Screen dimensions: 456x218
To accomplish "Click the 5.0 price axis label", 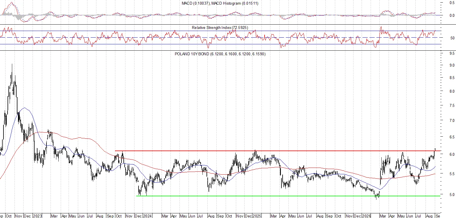I will pos(452,195).
